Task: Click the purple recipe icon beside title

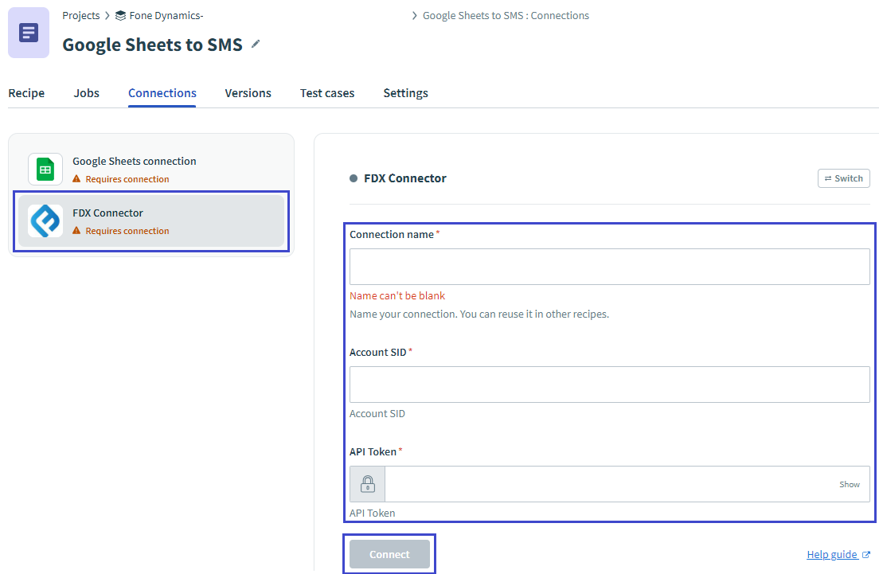Action: (29, 33)
